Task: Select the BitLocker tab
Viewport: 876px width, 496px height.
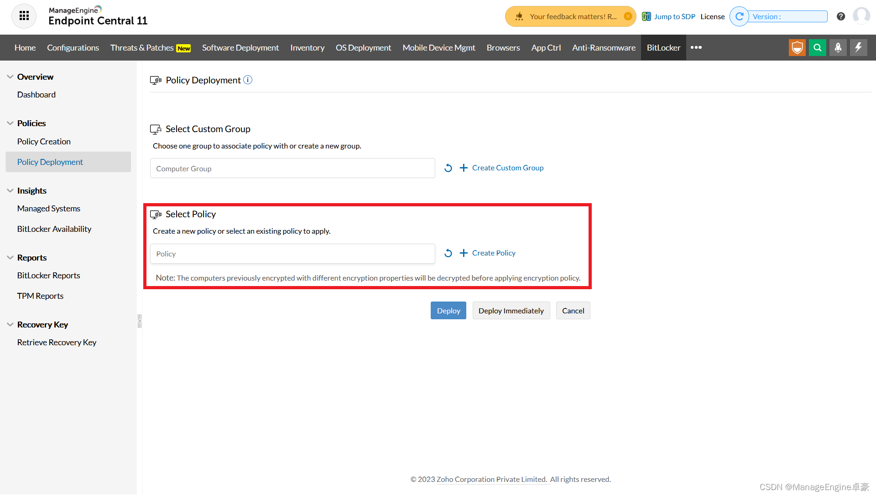Action: point(663,47)
